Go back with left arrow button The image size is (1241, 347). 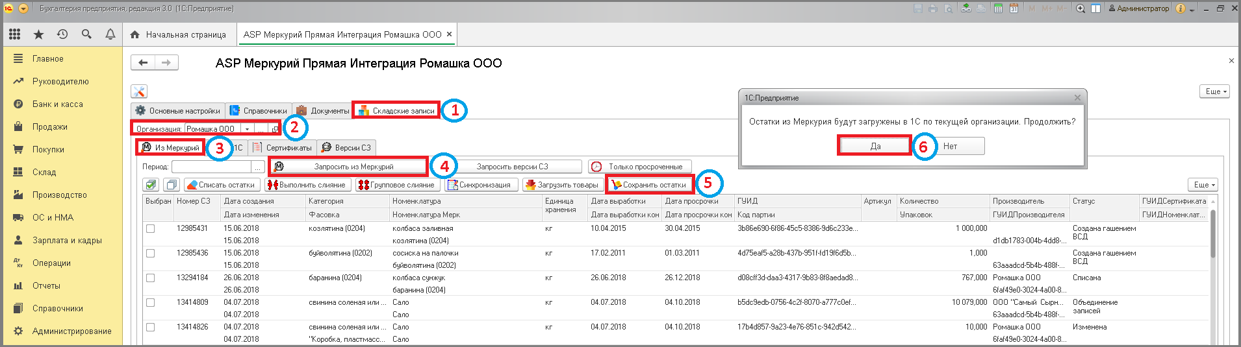tap(143, 62)
